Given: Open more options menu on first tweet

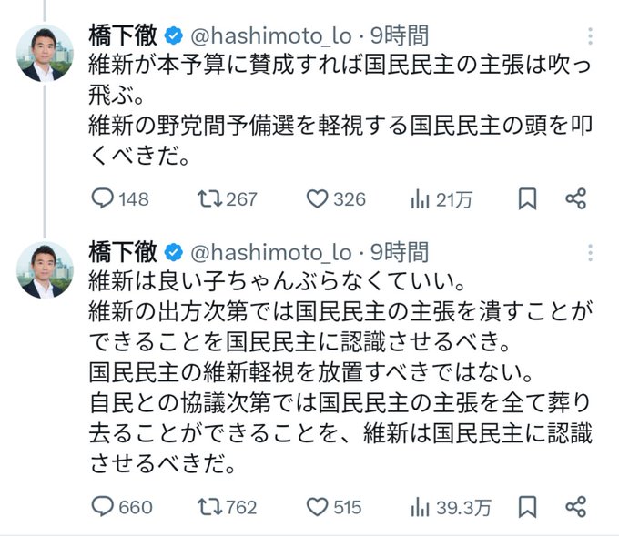Looking at the screenshot, I should pyautogui.click(x=590, y=35).
